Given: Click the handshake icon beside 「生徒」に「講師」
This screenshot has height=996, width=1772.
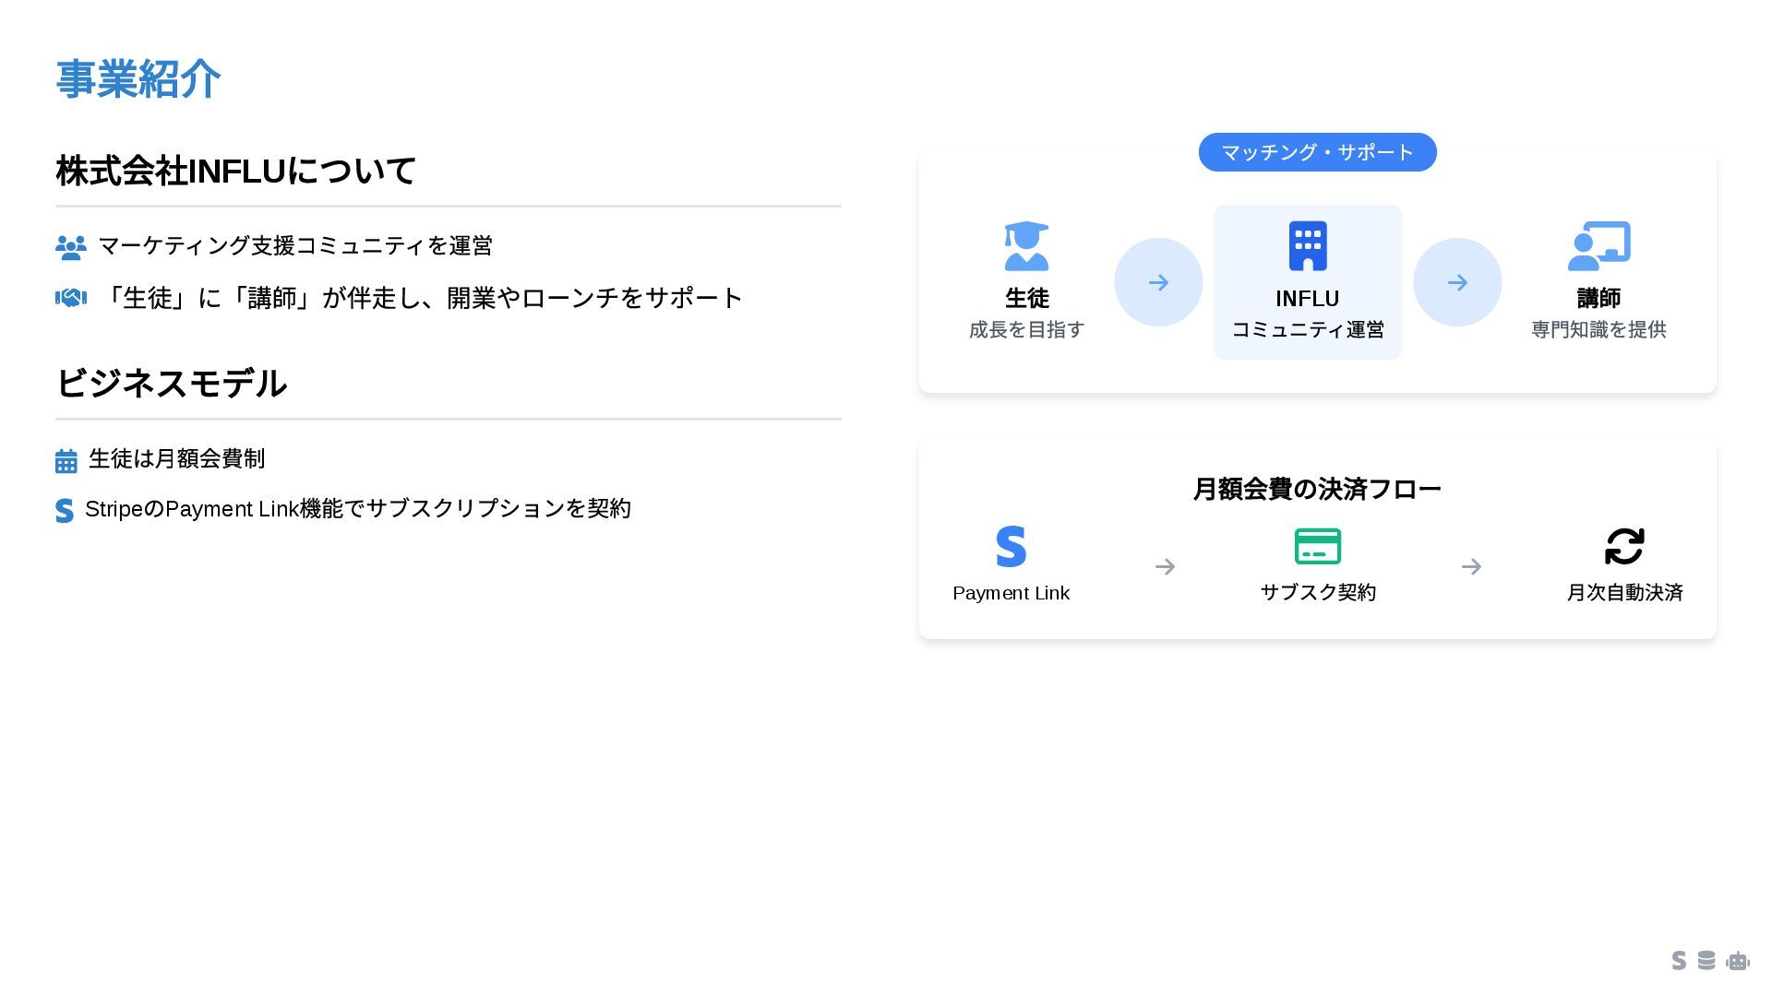Looking at the screenshot, I should pos(71,298).
